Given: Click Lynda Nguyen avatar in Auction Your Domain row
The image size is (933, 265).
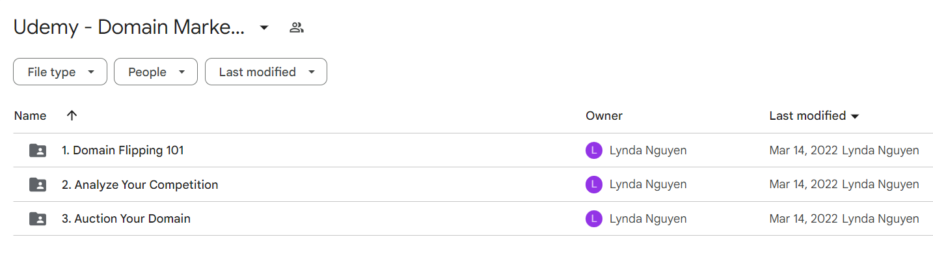Looking at the screenshot, I should click(x=593, y=219).
